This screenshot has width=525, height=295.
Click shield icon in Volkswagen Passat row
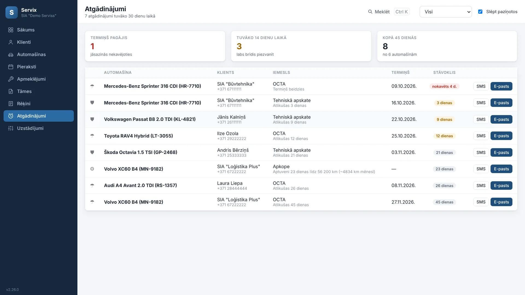coord(92,119)
